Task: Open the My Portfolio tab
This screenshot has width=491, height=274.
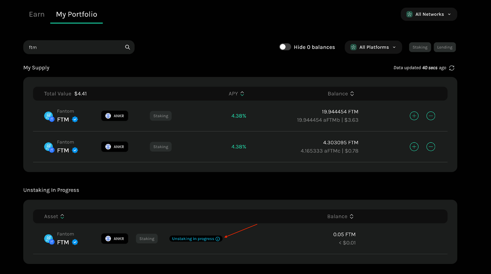Action: [x=76, y=14]
